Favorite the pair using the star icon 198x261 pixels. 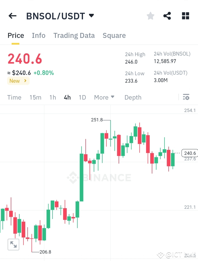(x=150, y=16)
